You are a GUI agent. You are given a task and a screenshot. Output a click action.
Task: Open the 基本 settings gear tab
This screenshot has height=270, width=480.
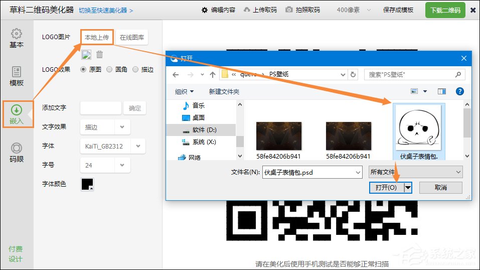17,38
